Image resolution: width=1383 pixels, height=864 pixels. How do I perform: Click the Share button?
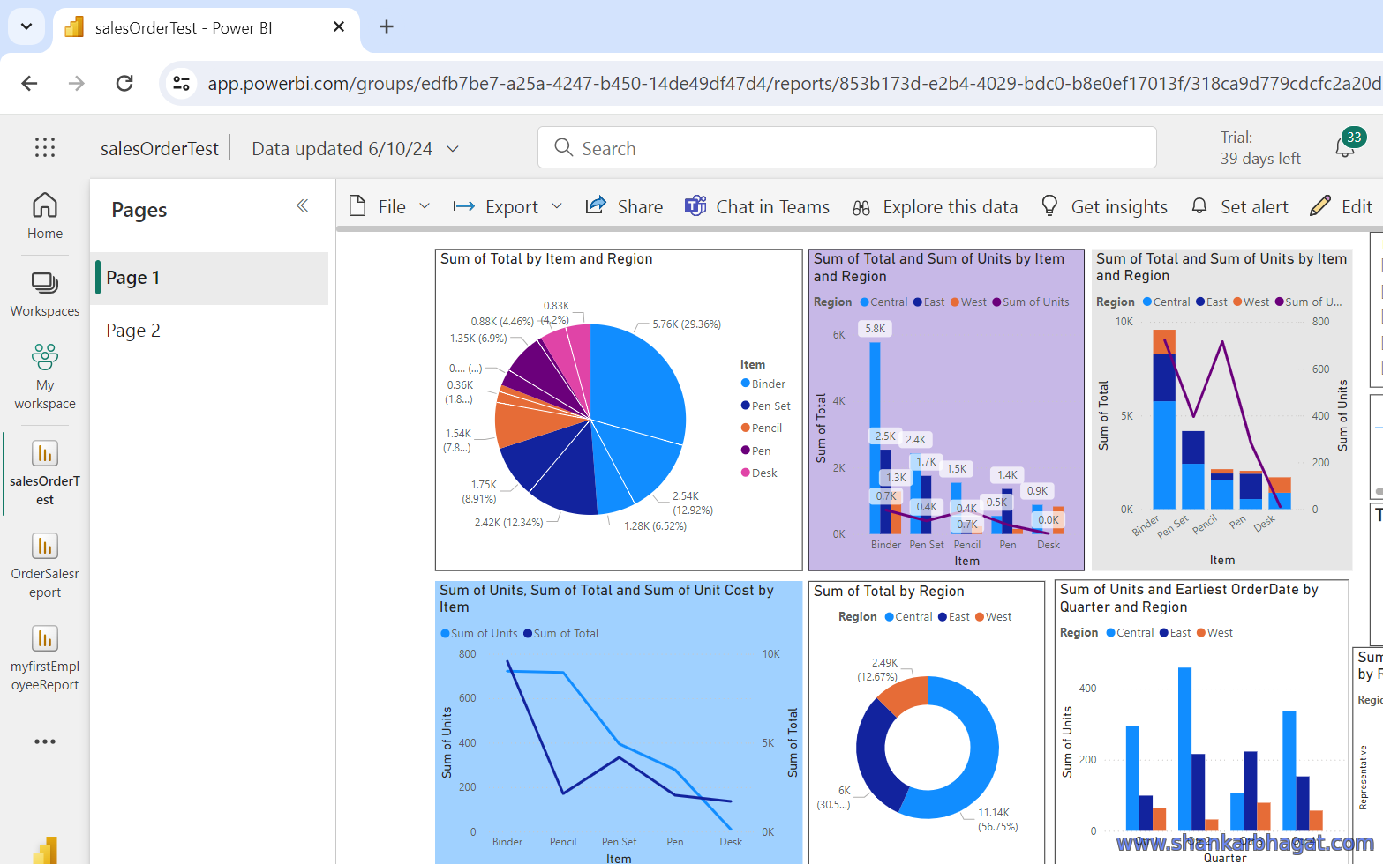tap(624, 206)
